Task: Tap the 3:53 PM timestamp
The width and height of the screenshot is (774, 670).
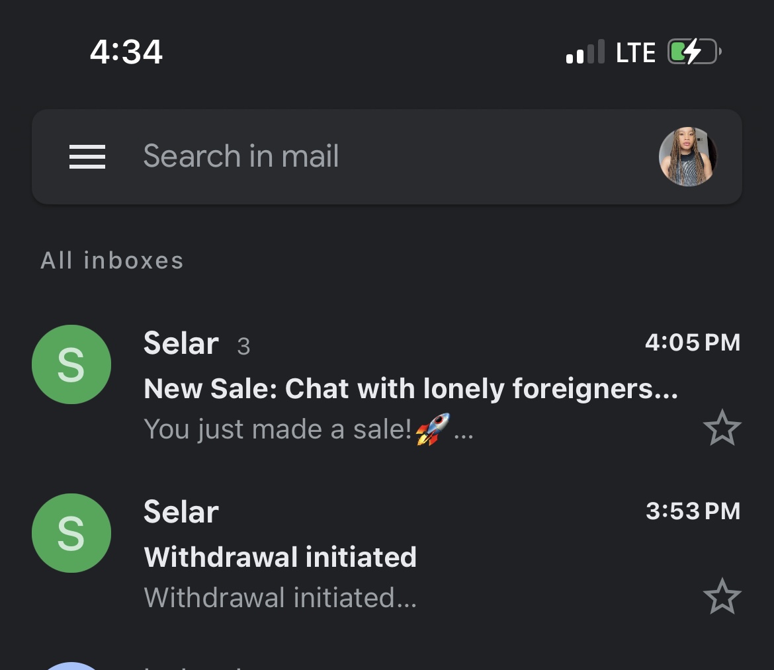Action: [x=693, y=511]
